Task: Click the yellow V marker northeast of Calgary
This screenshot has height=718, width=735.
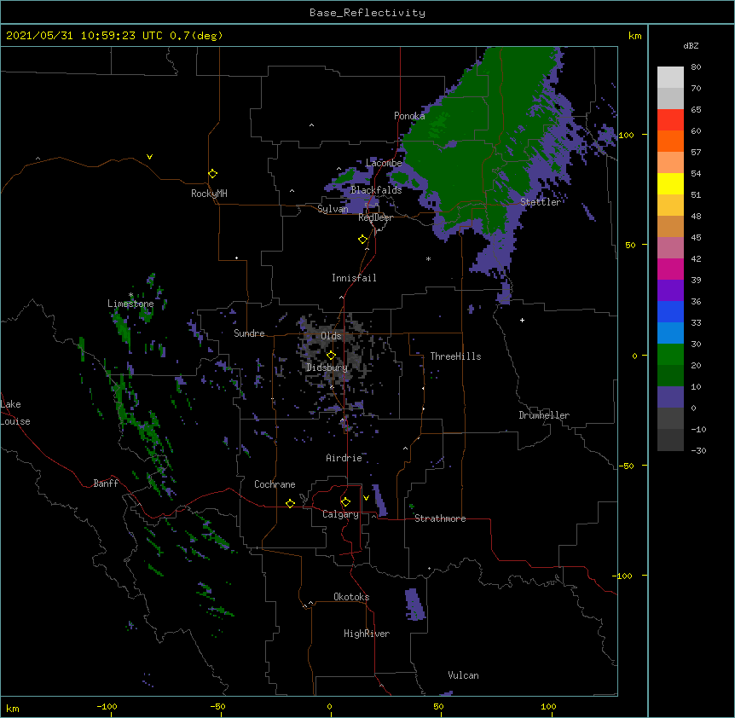Action: [x=366, y=498]
